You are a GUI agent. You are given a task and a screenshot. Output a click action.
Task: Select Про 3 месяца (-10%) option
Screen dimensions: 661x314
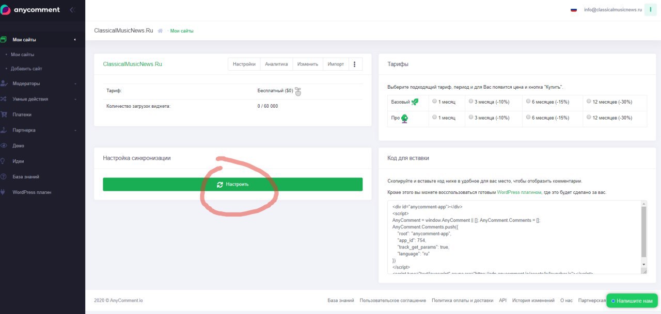(x=471, y=117)
